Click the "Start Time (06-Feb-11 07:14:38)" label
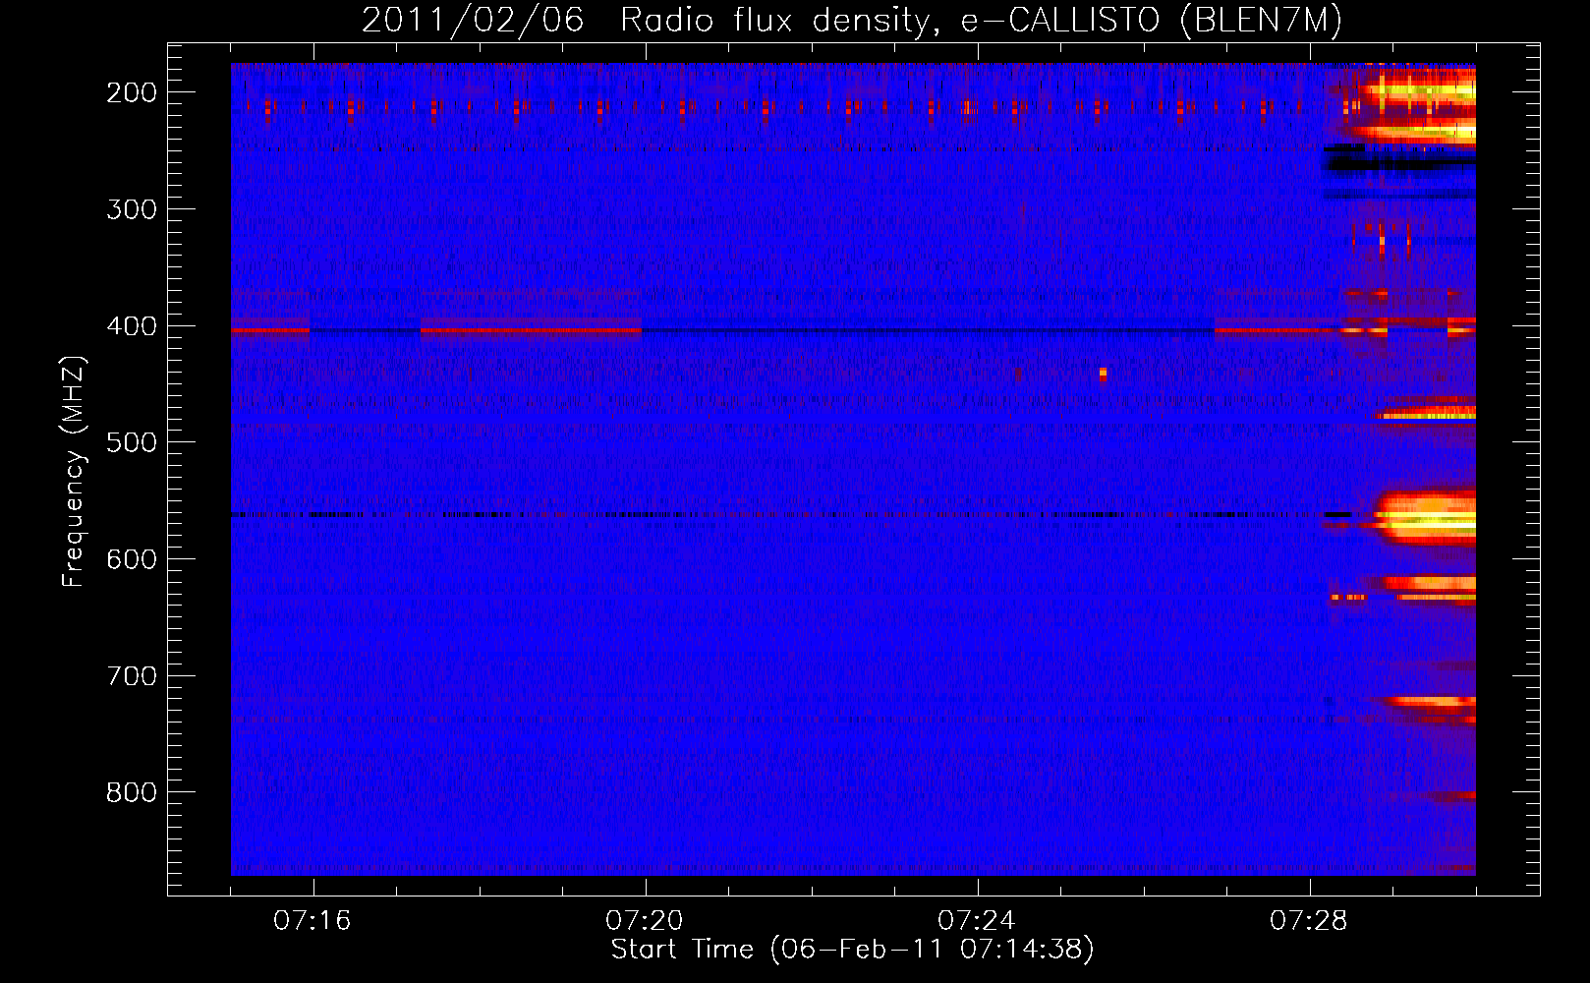Viewport: 1590px width, 983px height. tap(852, 950)
